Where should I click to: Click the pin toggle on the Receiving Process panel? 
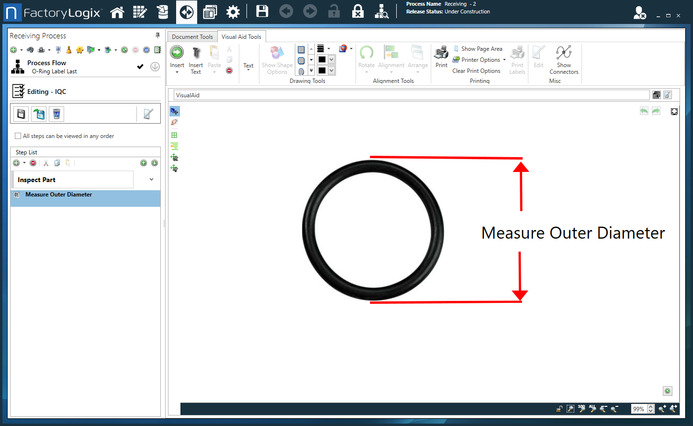pos(157,35)
